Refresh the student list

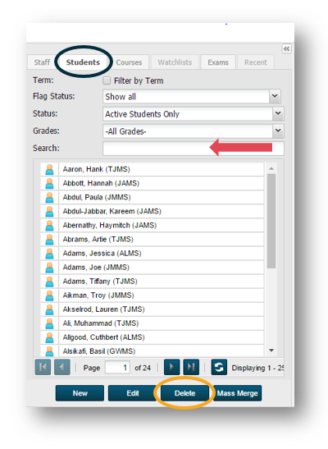click(x=219, y=367)
